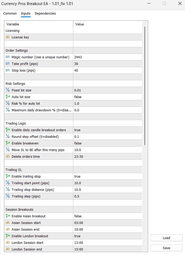
Task: Click boolean icon beside Enable London breakout
Action: tap(7, 236)
